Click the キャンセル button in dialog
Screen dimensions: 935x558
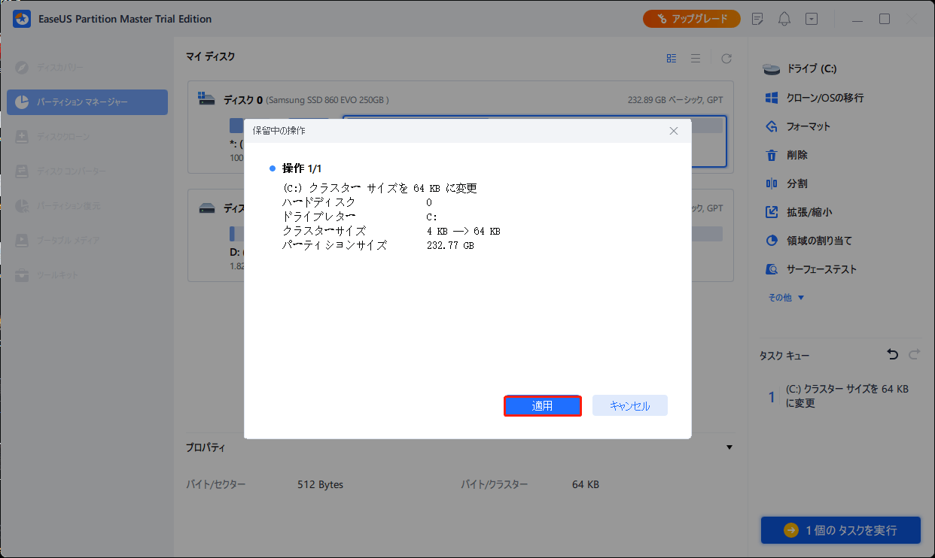pos(629,406)
